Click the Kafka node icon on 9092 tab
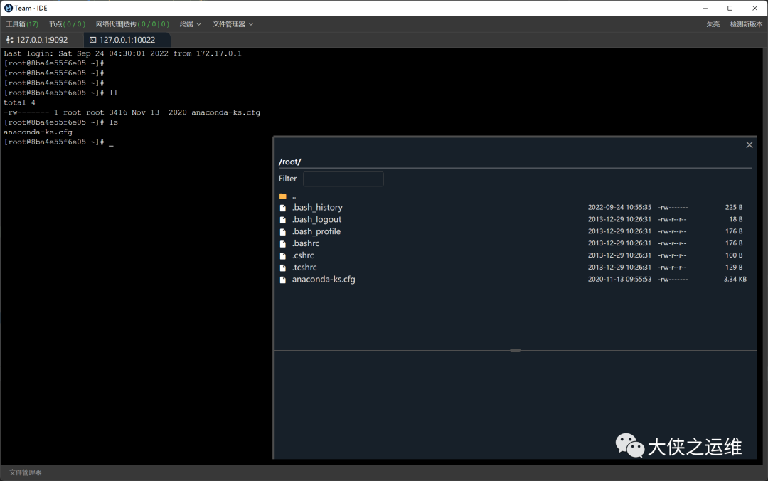Viewport: 768px width, 481px height. click(x=10, y=40)
